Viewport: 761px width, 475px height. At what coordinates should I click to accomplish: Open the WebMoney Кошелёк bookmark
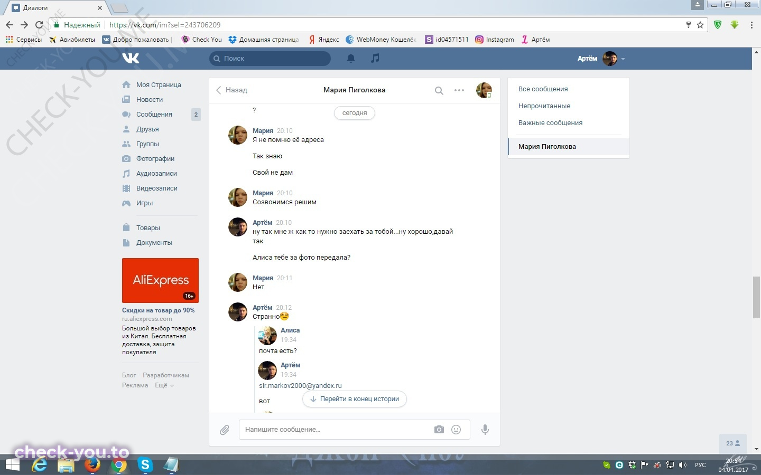click(381, 40)
